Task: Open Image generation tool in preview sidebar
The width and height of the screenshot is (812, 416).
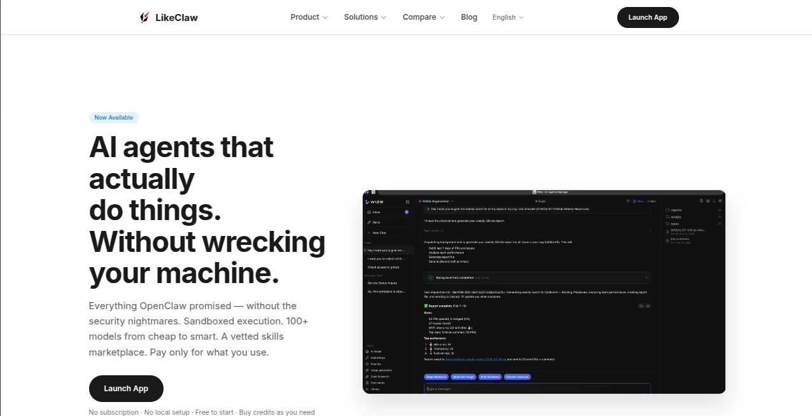Action: 379,370
